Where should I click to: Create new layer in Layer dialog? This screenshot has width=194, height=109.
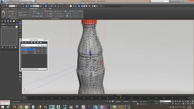pyautogui.click(x=23, y=42)
